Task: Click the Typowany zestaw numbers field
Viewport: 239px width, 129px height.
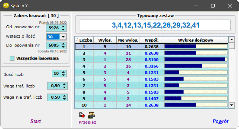Action: (155, 25)
